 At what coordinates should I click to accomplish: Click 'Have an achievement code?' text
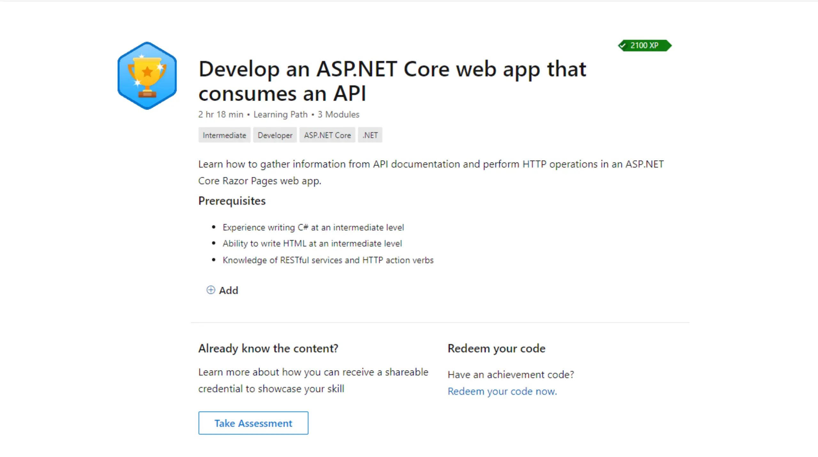[511, 374]
